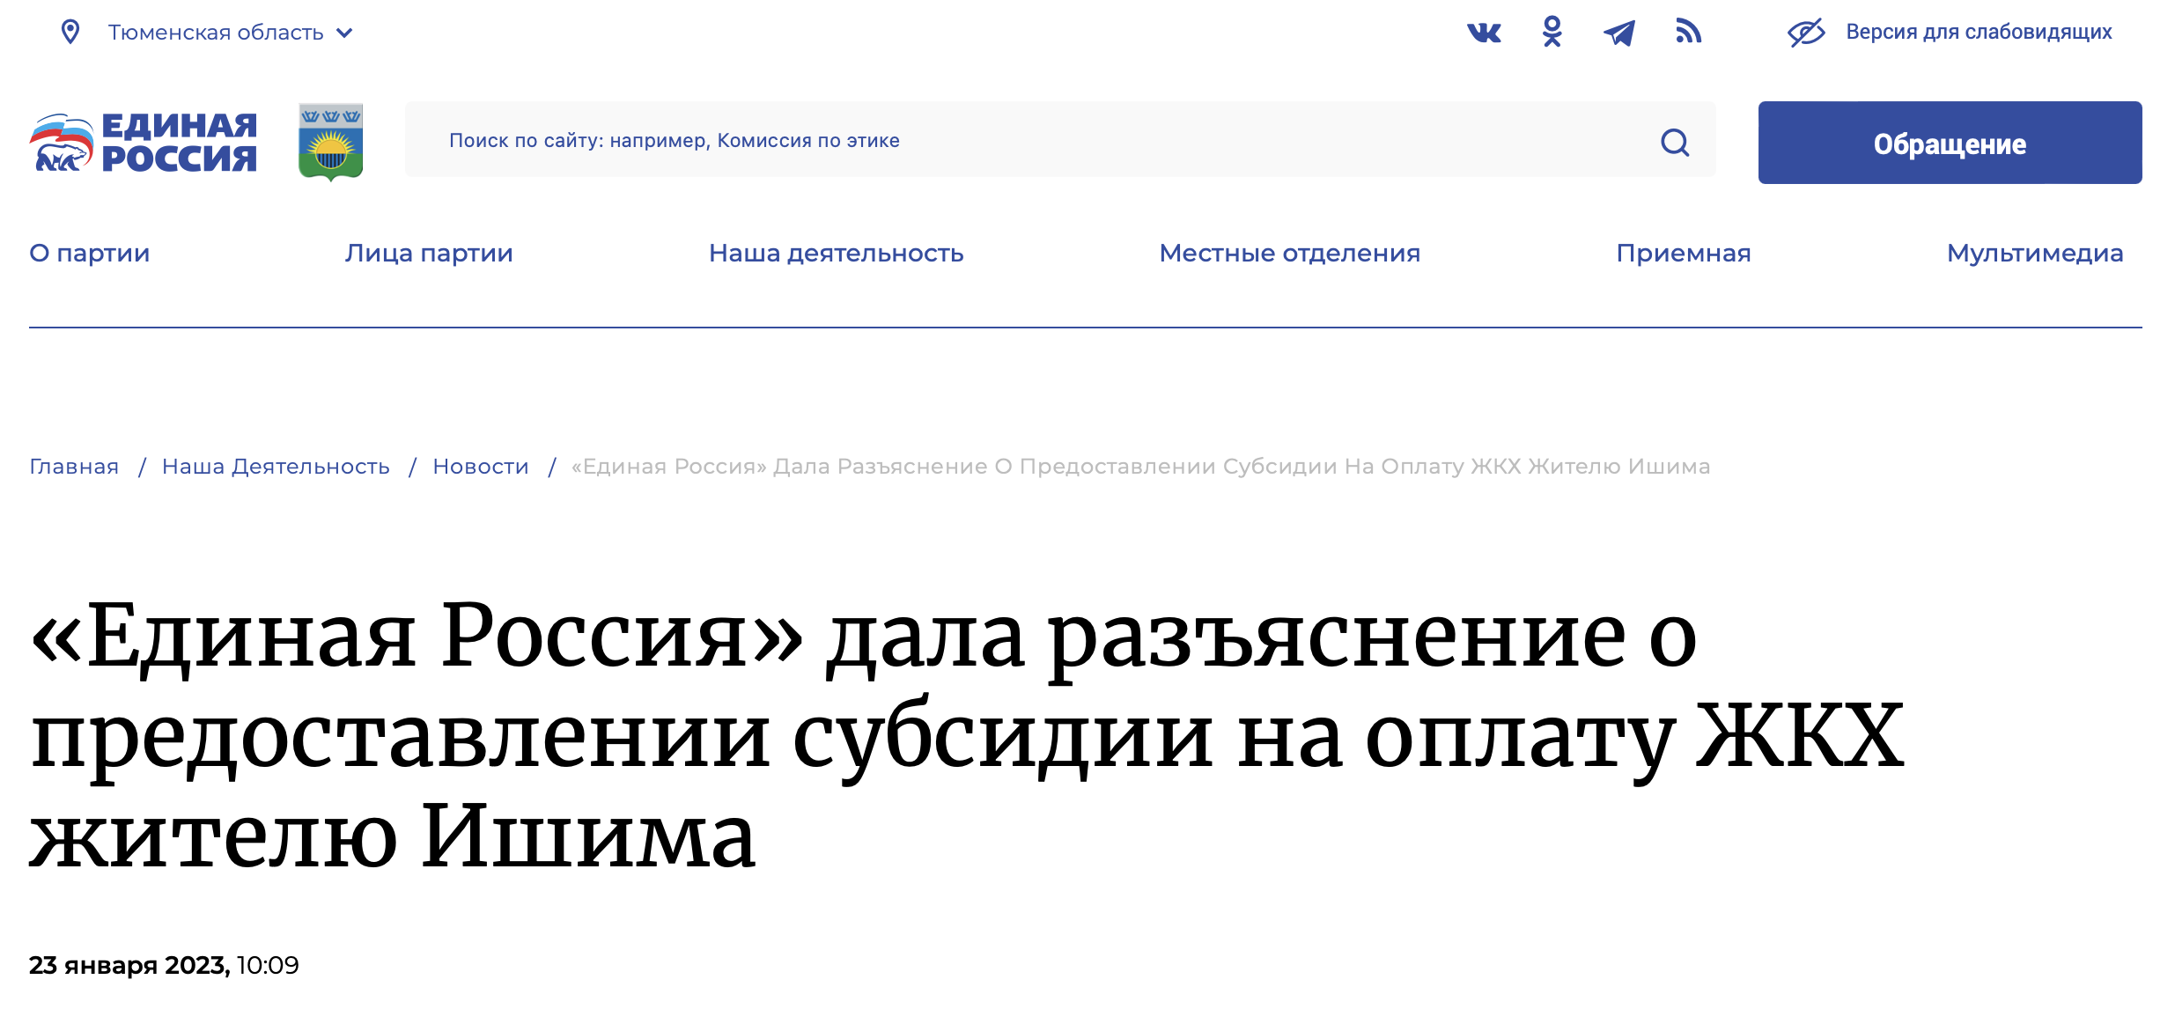The height and width of the screenshot is (1009, 2175).
Task: Click the magnifying glass search icon
Action: (1675, 142)
